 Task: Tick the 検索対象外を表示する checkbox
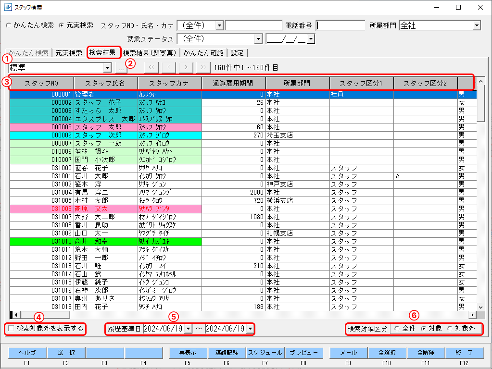click(x=11, y=328)
